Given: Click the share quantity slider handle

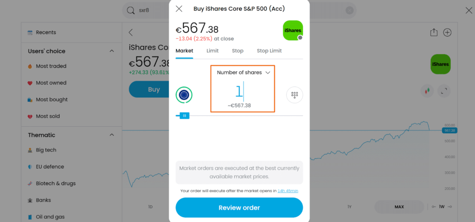Looking at the screenshot, I should pos(184,116).
